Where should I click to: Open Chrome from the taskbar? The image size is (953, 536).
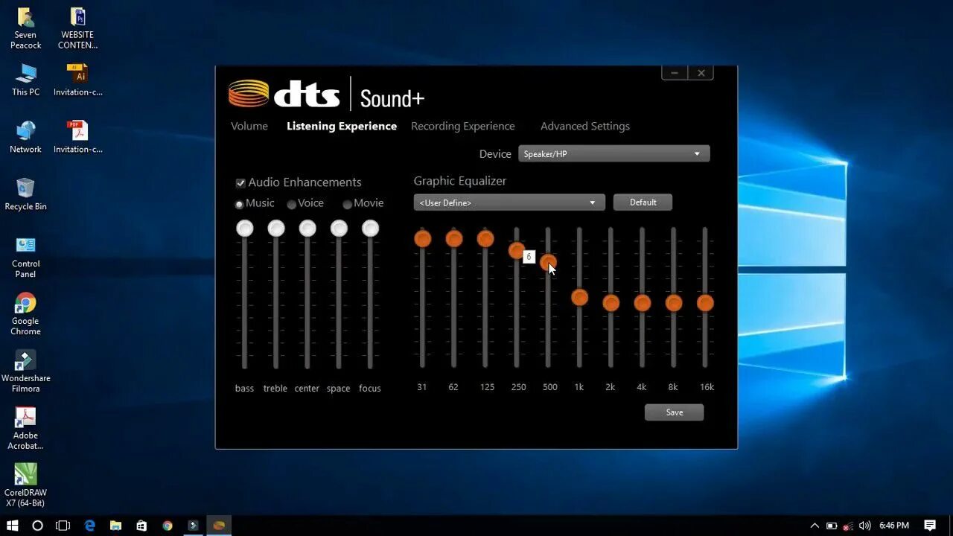[x=168, y=526]
